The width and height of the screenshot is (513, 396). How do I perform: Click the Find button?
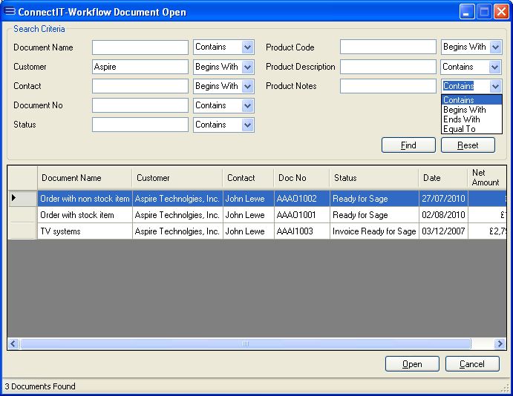(x=408, y=145)
